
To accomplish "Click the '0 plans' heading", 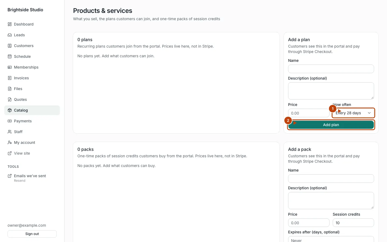I will click(x=85, y=40).
